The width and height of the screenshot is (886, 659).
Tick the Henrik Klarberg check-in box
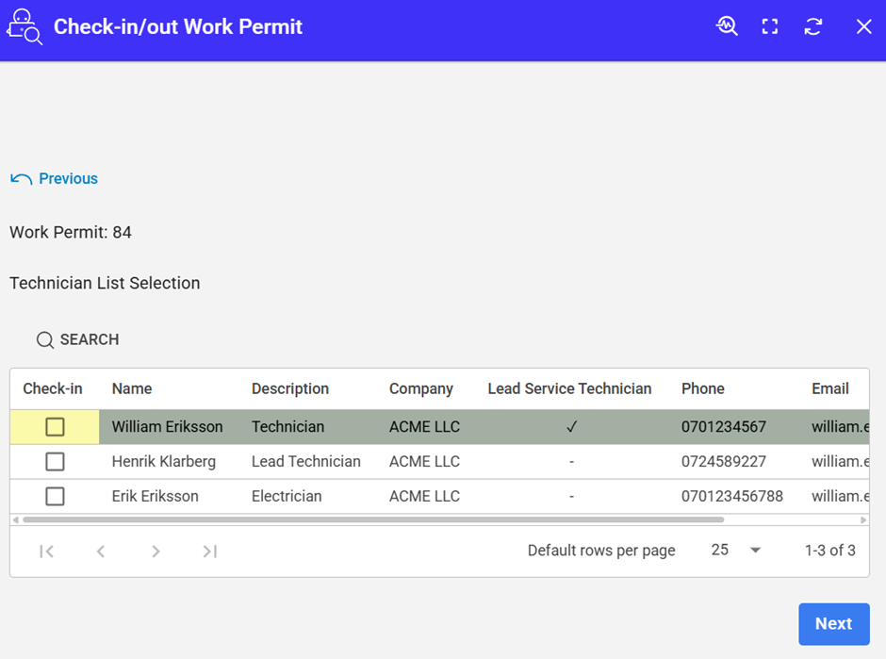[x=55, y=462]
